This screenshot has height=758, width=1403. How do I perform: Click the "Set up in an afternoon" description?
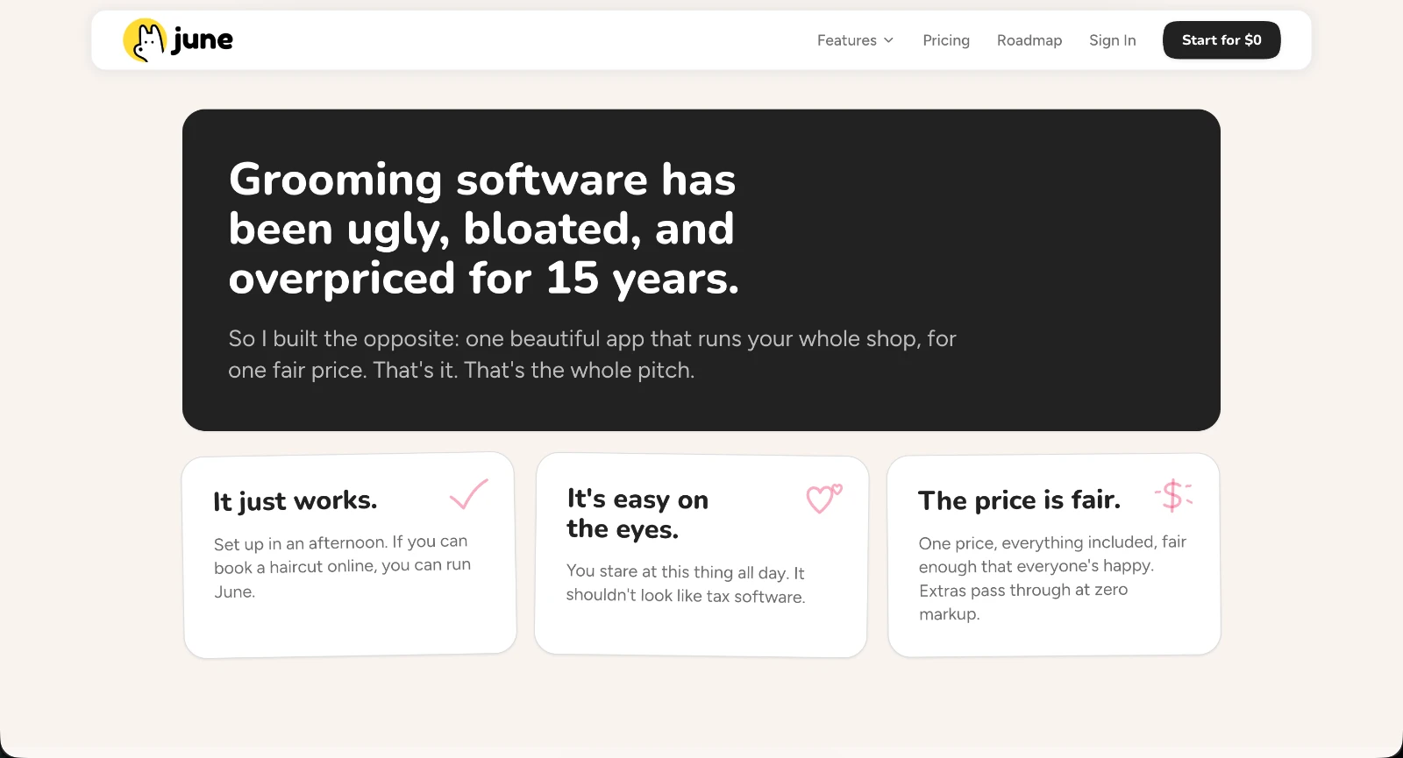point(342,566)
